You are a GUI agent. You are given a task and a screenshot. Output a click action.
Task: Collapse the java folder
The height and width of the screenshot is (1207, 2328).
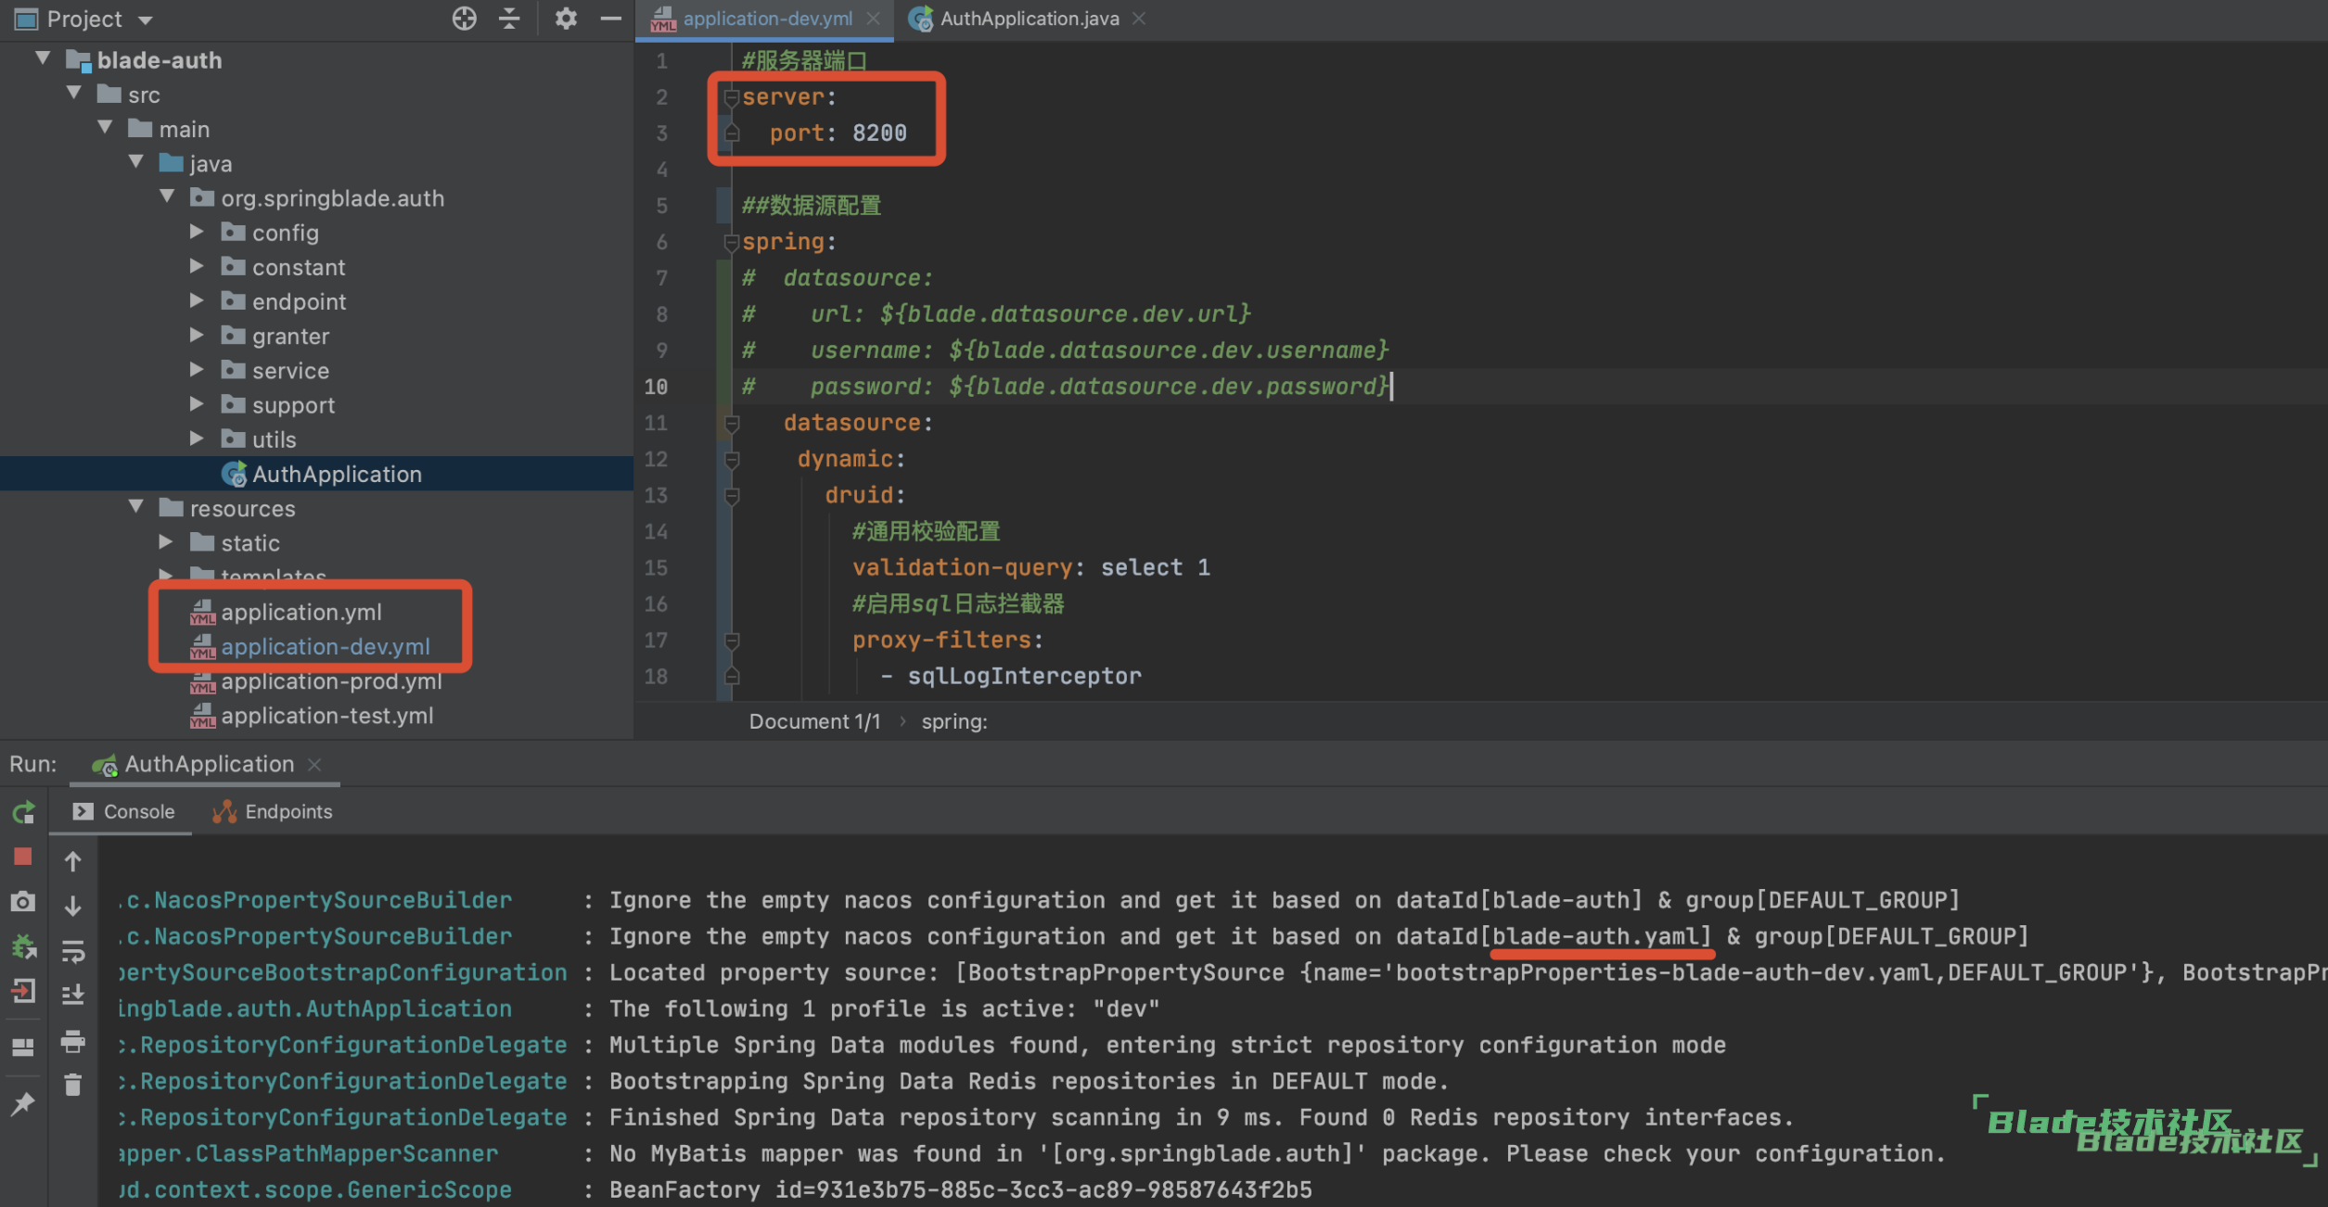pyautogui.click(x=136, y=161)
